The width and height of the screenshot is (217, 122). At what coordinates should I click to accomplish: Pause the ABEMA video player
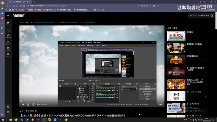(x=23, y=104)
